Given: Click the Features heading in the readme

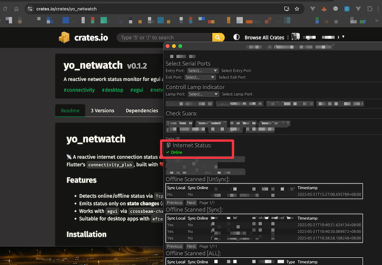Looking at the screenshot, I should [82, 180].
